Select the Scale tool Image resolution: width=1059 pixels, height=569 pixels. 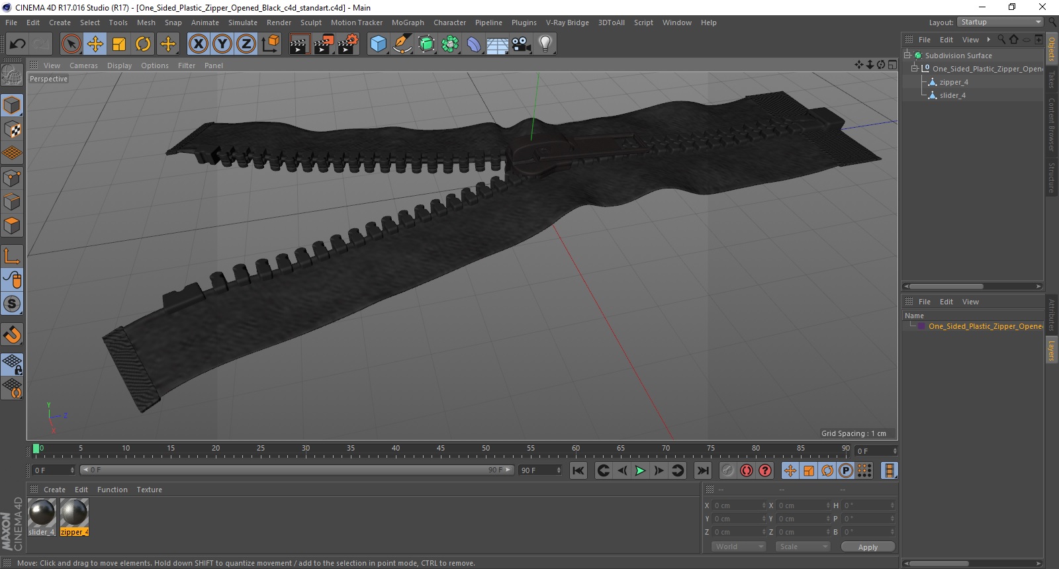coord(119,44)
